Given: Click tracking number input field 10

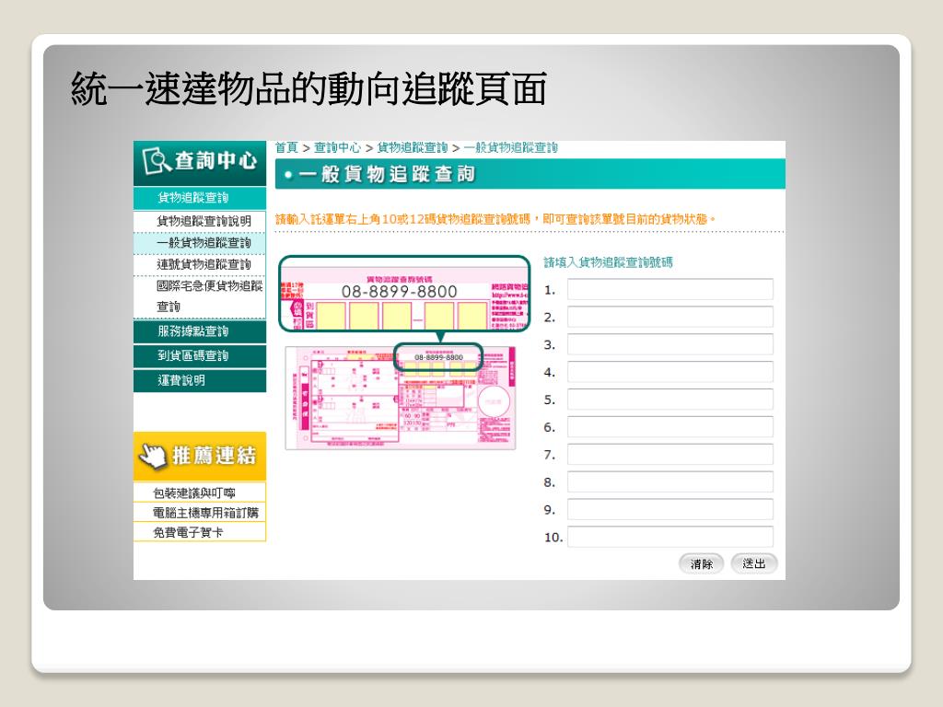Looking at the screenshot, I should click(670, 537).
